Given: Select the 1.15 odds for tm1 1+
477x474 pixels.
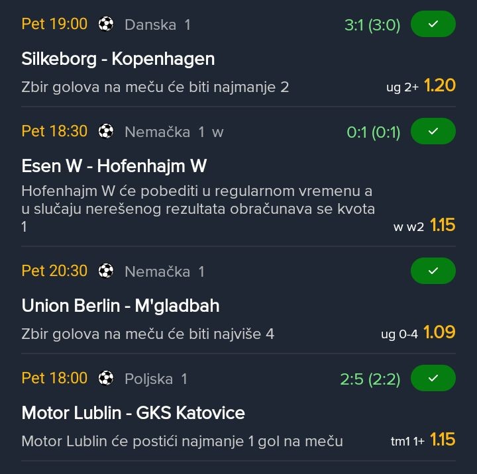Looking at the screenshot, I should [x=443, y=440].
